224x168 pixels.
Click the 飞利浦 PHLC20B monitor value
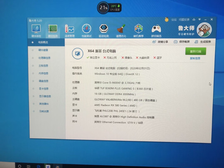click(x=117, y=111)
